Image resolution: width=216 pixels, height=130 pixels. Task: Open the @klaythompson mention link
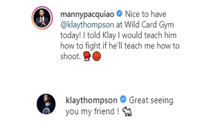pos(87,25)
